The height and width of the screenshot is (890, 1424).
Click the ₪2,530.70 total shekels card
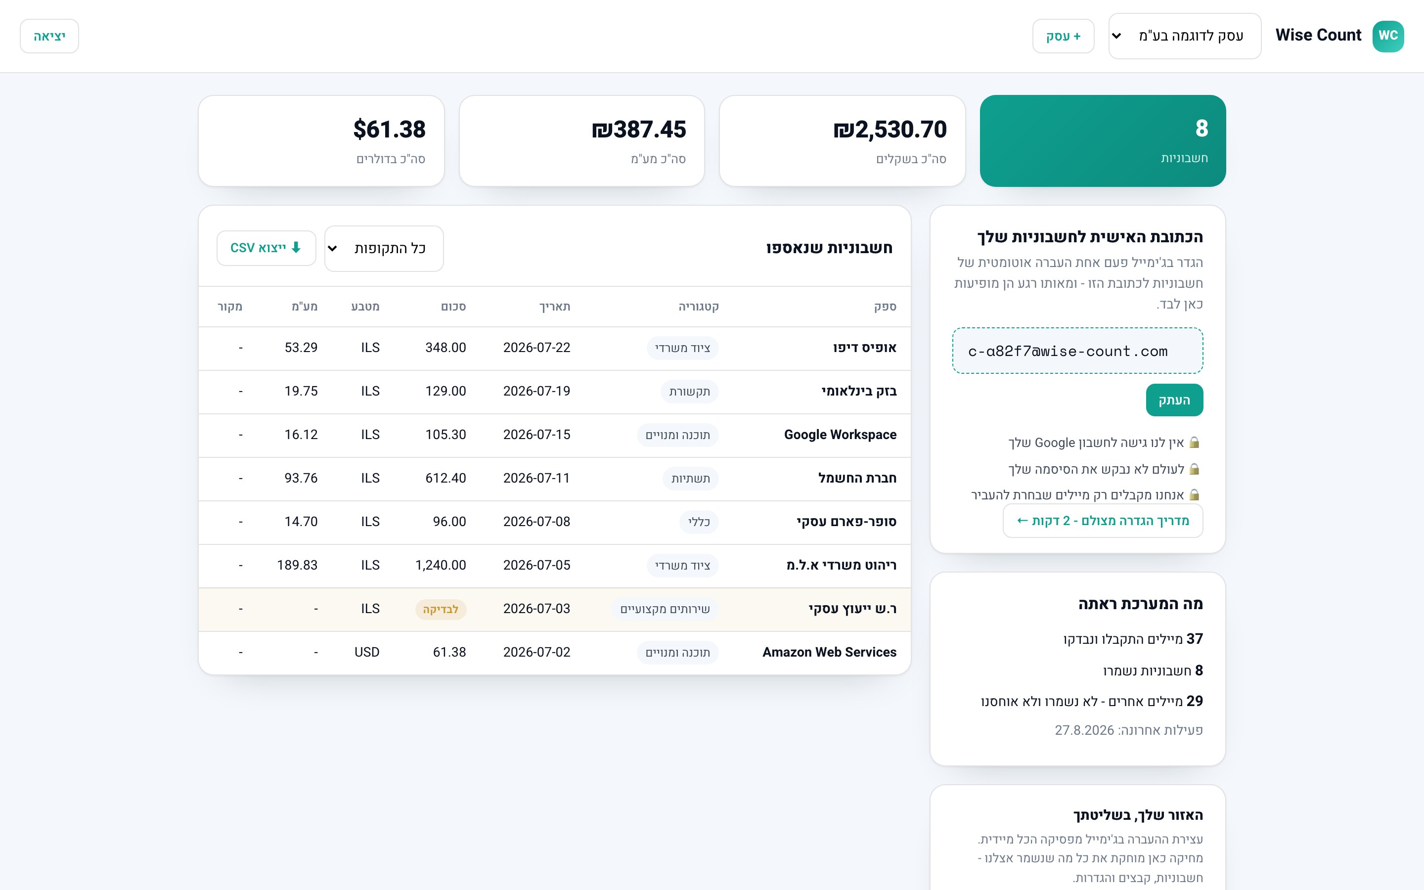pyautogui.click(x=842, y=141)
